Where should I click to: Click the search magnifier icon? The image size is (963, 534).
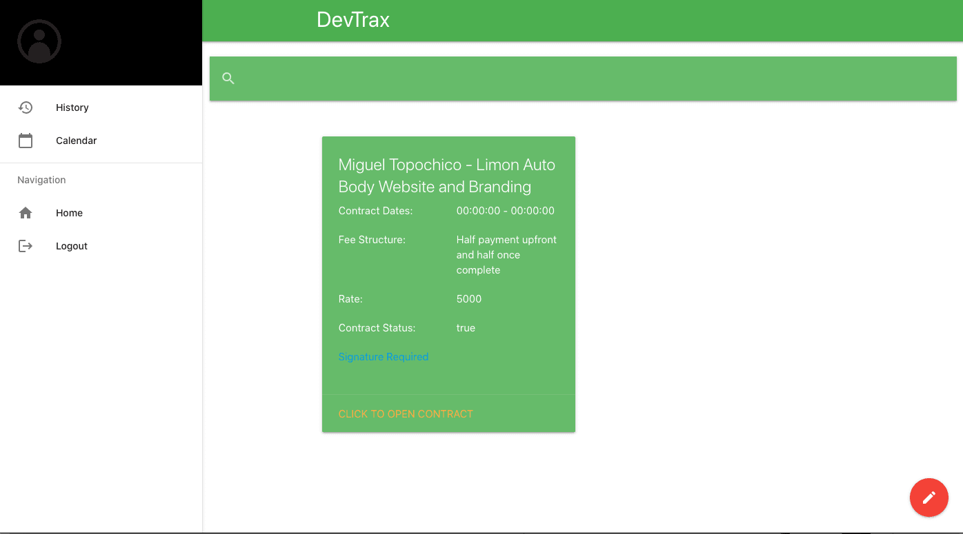tap(228, 78)
